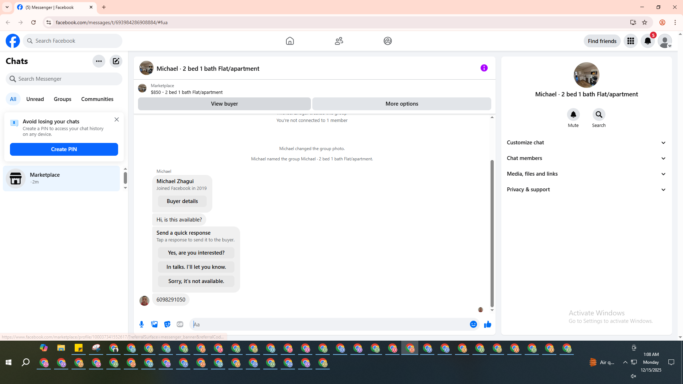The image size is (683, 384).
Task: Open the GIF picker icon
Action: [180, 324]
